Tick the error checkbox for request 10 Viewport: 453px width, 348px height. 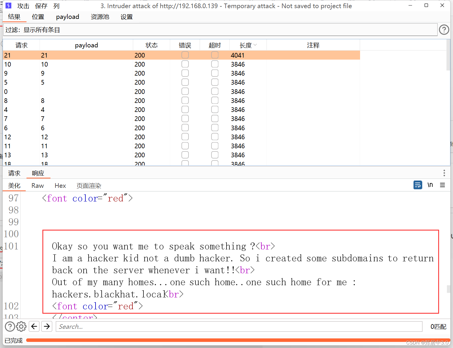click(x=185, y=64)
